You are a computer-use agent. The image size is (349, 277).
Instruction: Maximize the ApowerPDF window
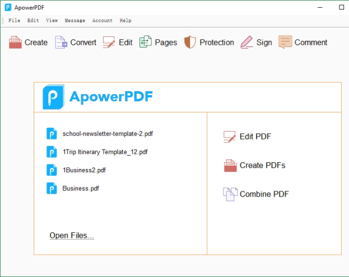[341, 7]
